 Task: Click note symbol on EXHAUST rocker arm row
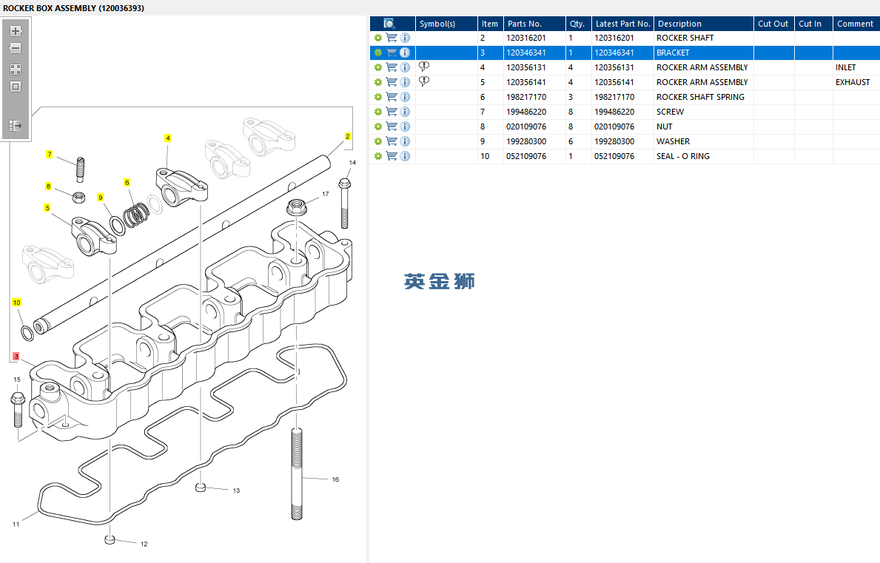click(424, 81)
